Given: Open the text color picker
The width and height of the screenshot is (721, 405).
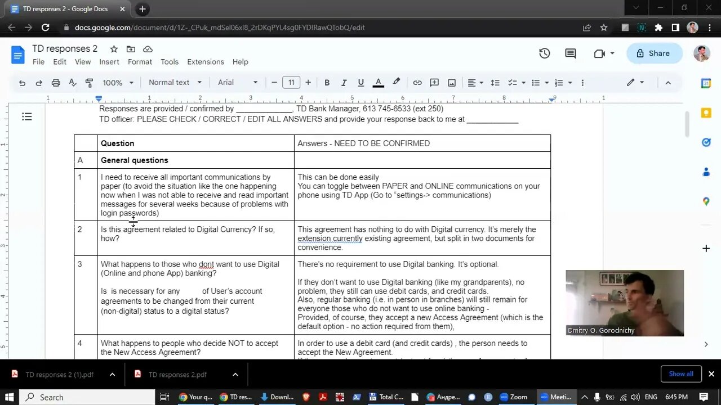Looking at the screenshot, I should click(379, 83).
